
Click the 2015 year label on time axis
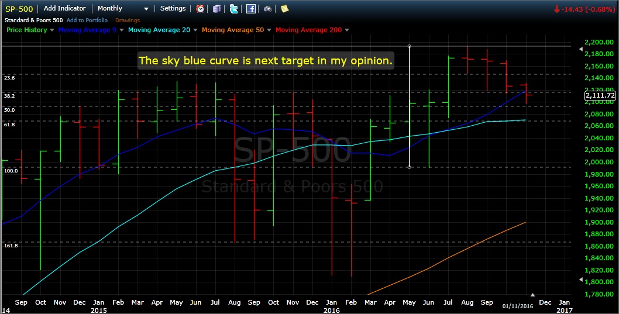tap(99, 310)
